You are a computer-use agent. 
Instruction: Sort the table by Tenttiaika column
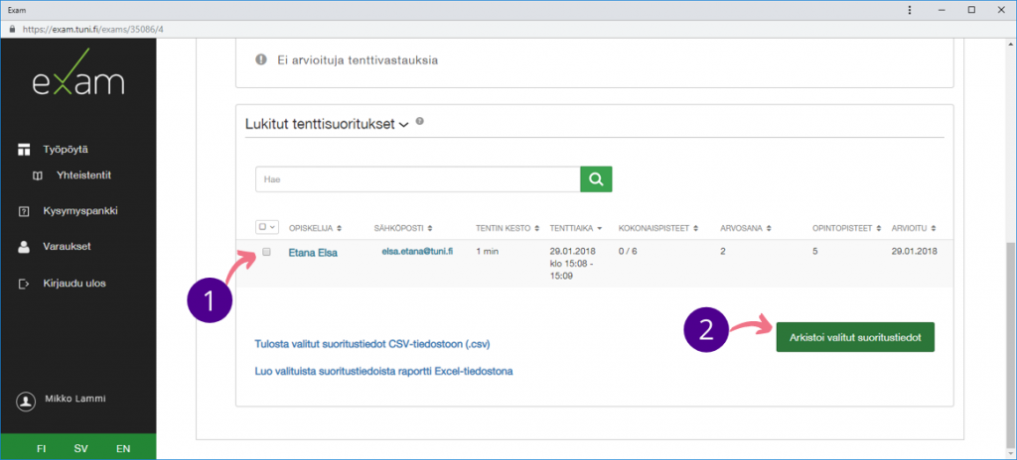tap(576, 227)
